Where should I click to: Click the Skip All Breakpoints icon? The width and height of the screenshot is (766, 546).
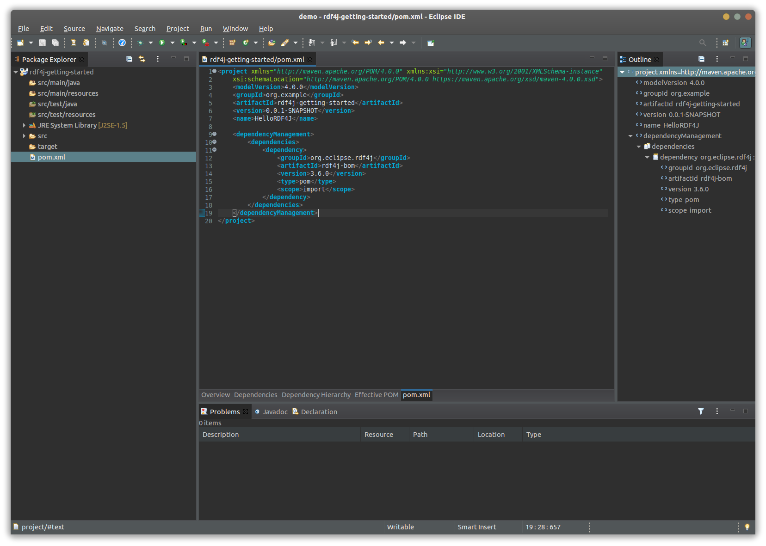pyautogui.click(x=105, y=43)
